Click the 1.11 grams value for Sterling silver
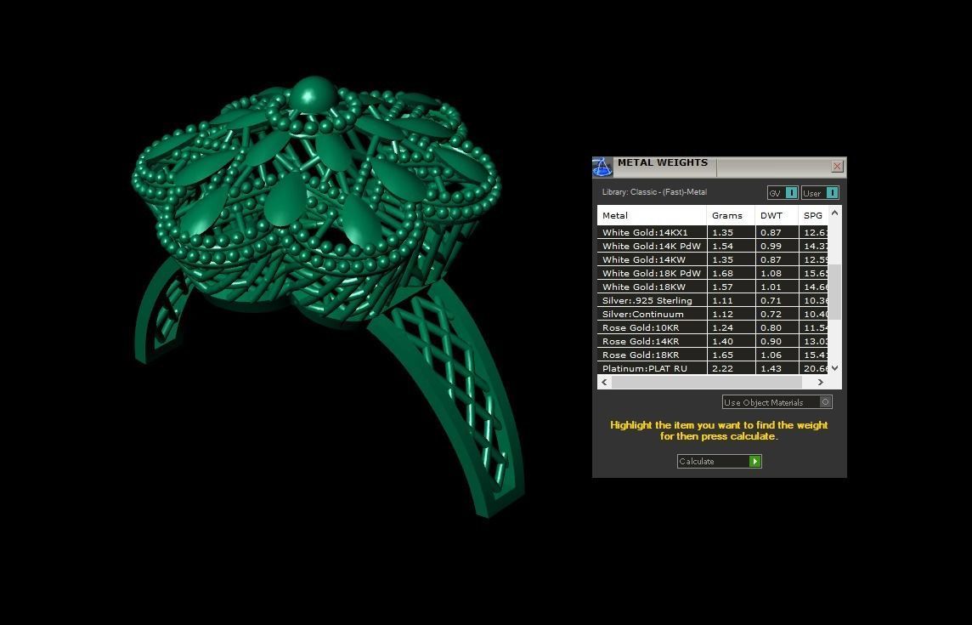This screenshot has height=625, width=972. click(x=722, y=300)
